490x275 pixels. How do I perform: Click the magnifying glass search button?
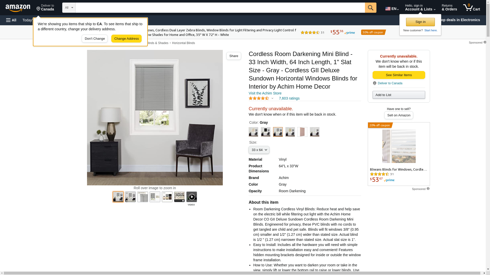(371, 8)
